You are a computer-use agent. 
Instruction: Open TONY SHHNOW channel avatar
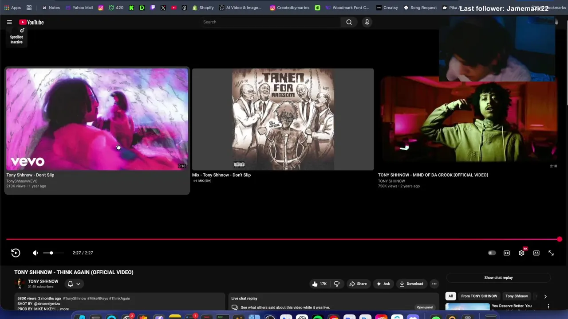20,284
